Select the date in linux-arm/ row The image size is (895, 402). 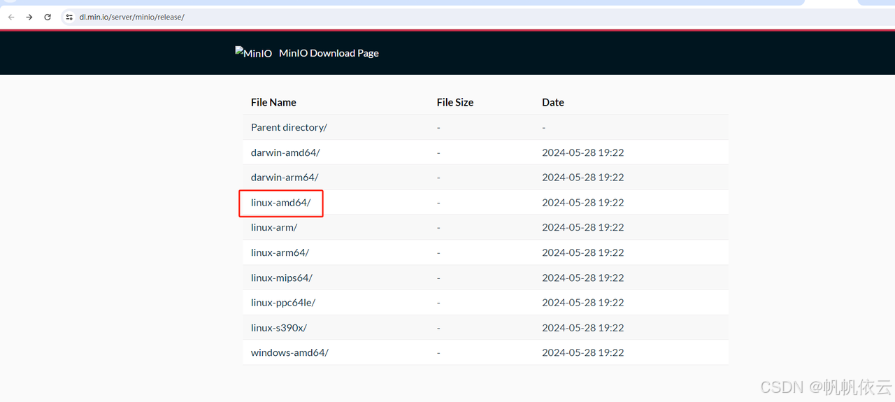click(x=583, y=227)
